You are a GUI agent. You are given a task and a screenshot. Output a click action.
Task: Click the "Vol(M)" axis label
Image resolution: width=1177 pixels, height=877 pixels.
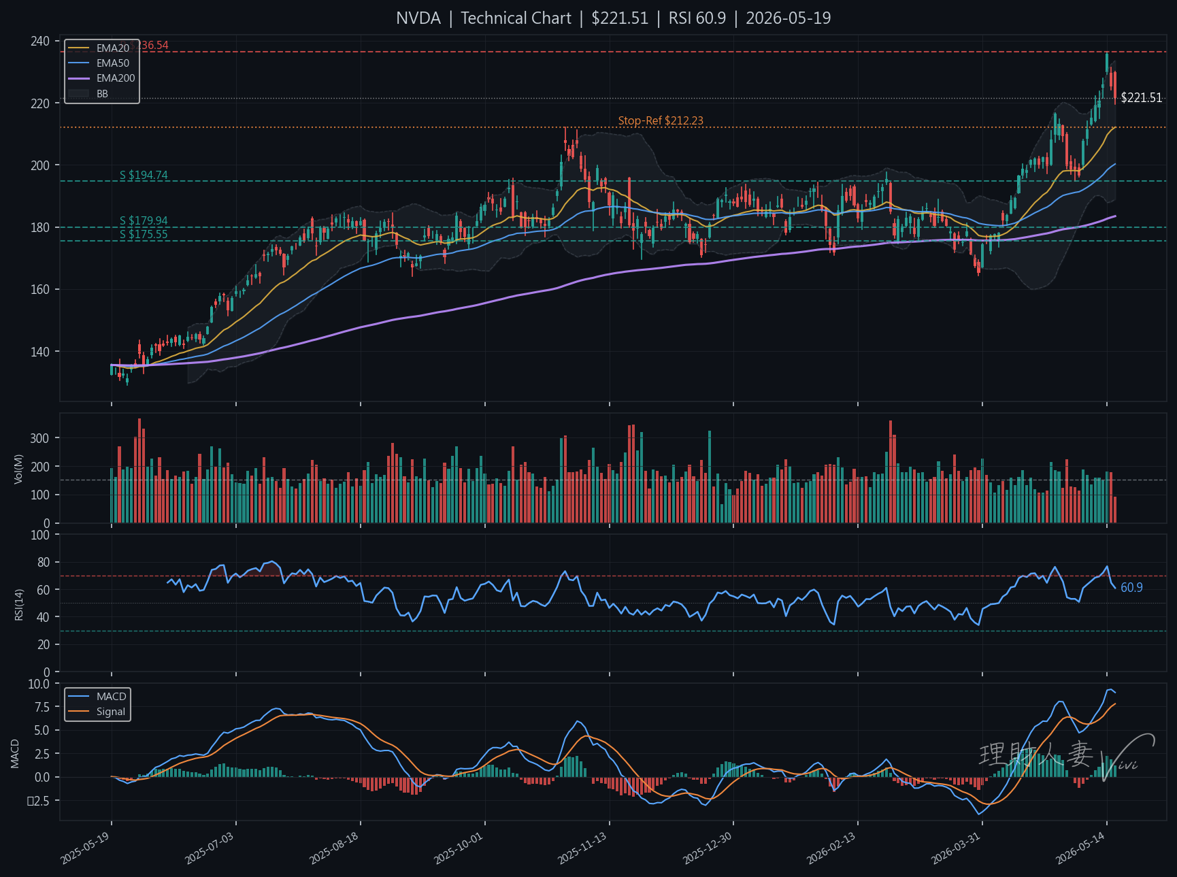pyautogui.click(x=18, y=469)
